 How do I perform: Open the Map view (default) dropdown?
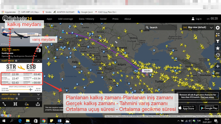(x=198, y=27)
